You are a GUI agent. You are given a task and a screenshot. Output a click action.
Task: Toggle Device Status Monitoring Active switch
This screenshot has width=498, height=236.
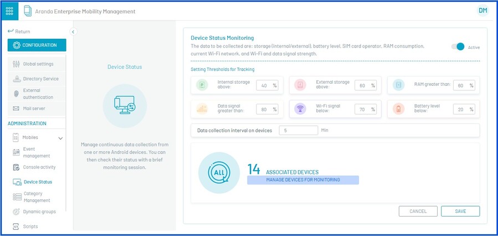(458, 47)
